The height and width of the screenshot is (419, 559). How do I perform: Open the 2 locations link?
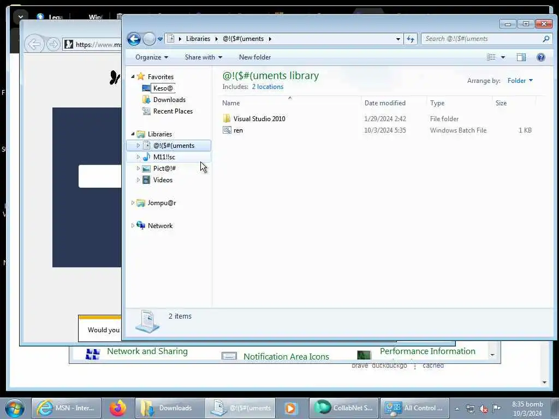point(267,87)
